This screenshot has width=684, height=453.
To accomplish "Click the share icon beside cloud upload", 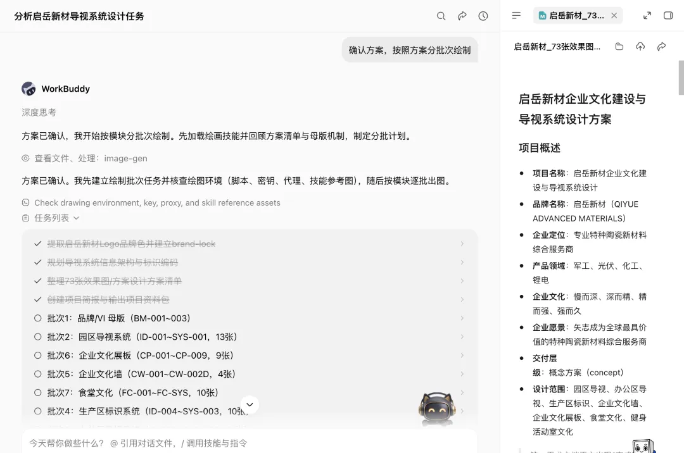I will click(x=661, y=47).
